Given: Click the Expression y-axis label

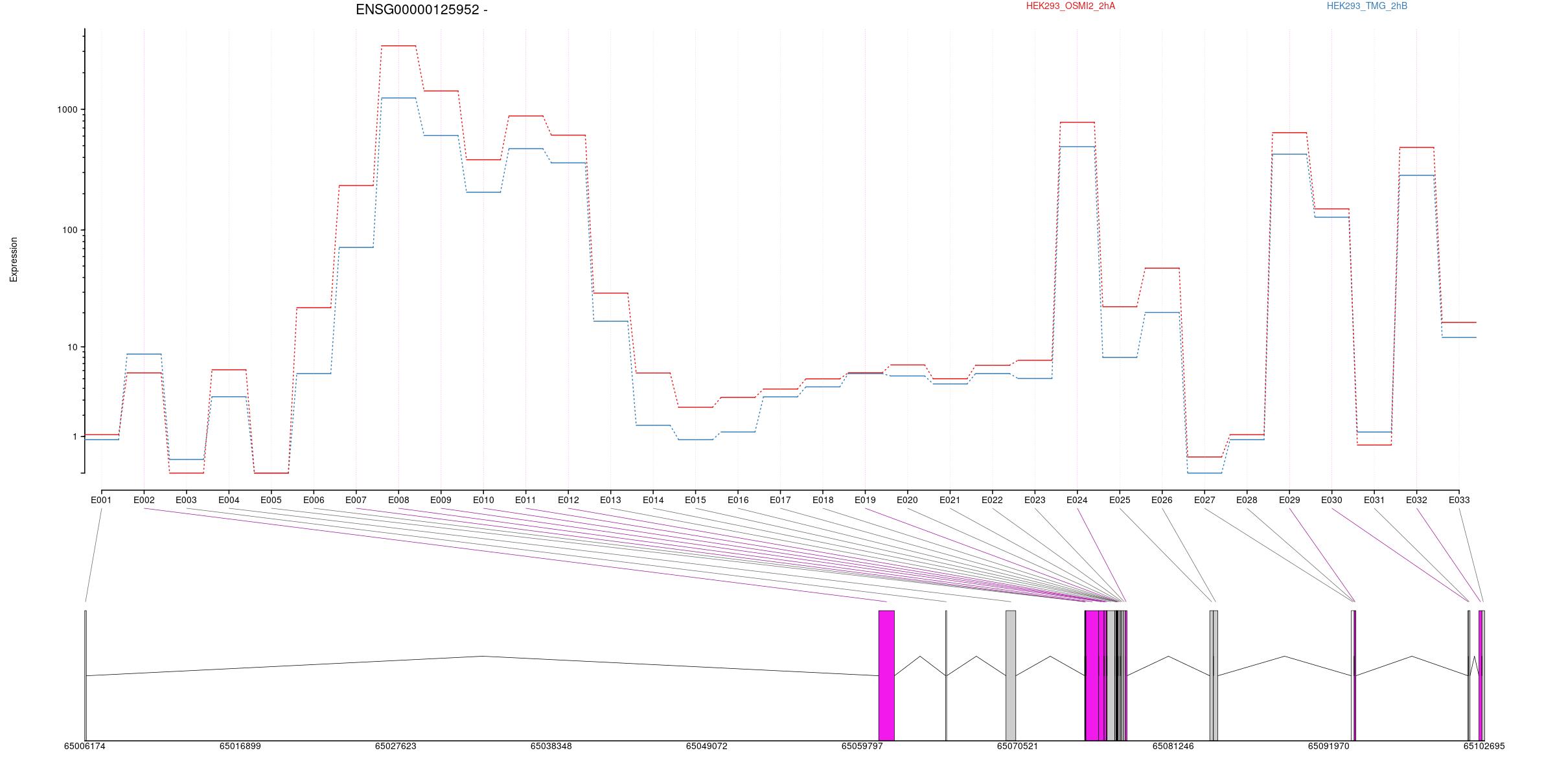Looking at the screenshot, I should [x=14, y=259].
